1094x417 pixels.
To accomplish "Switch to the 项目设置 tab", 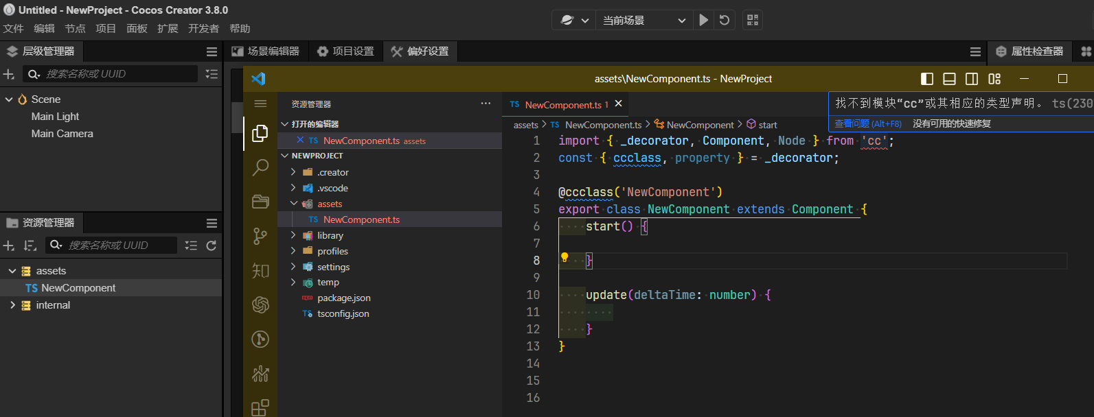I will tap(346, 51).
